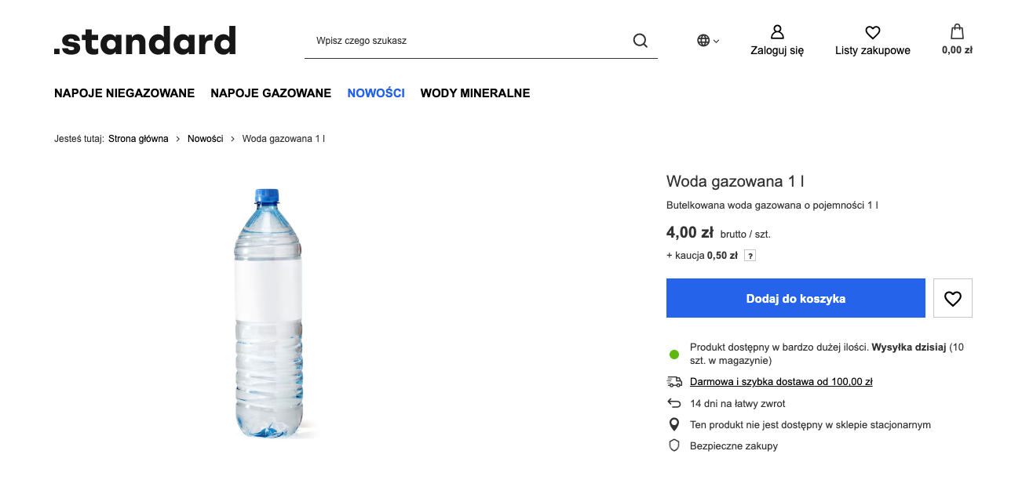Open Napoje gazowane menu
1033x480 pixels.
[271, 93]
